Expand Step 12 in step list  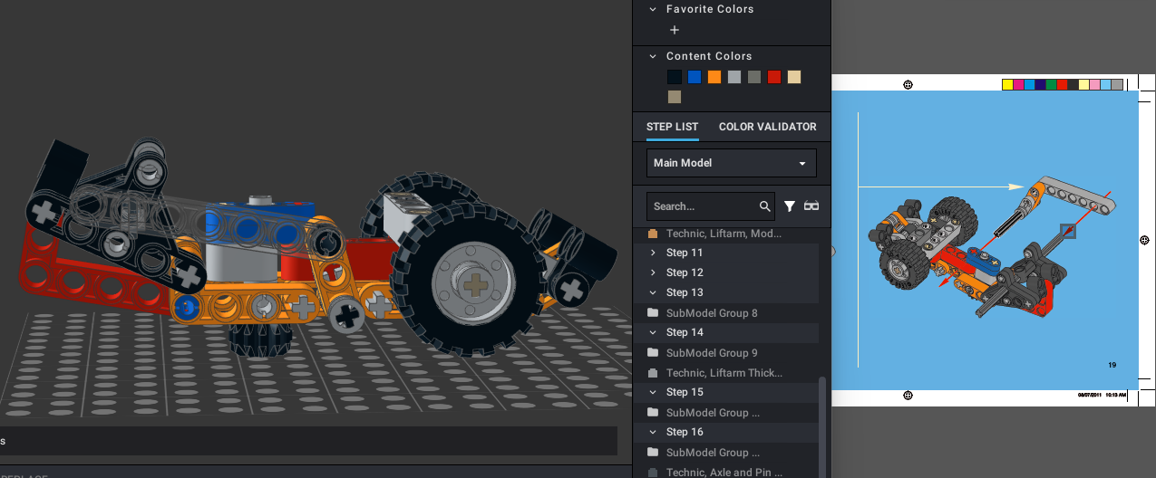(653, 272)
